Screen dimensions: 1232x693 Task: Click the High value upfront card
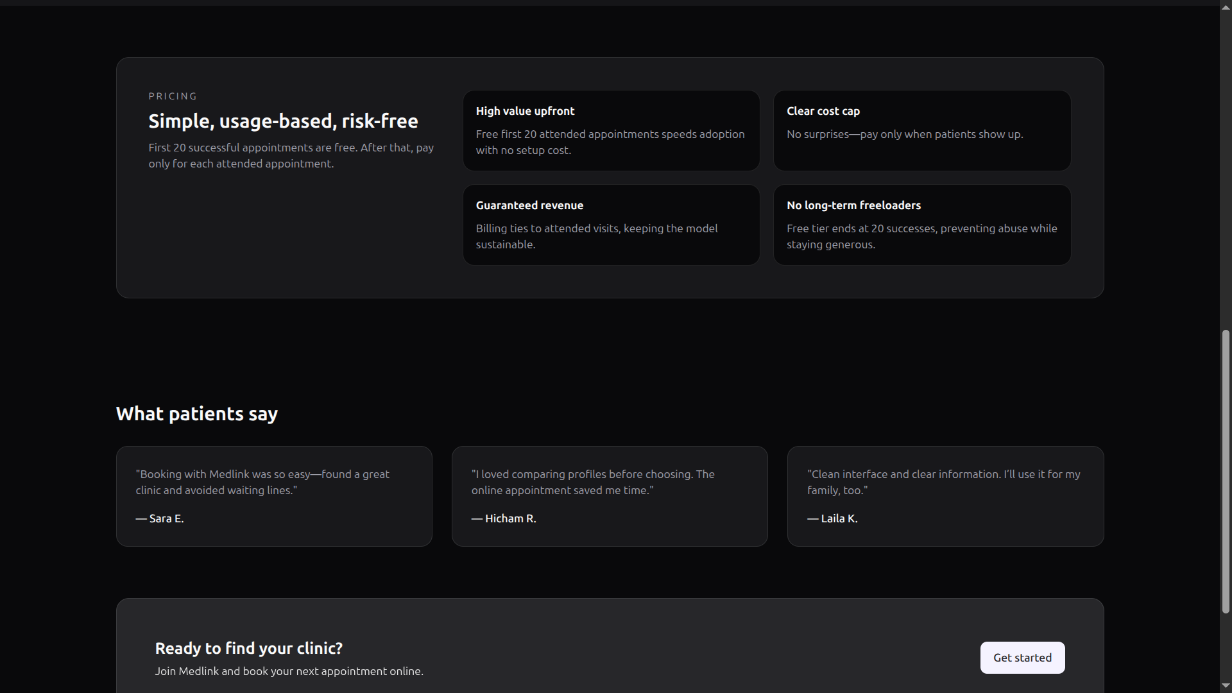tap(611, 130)
